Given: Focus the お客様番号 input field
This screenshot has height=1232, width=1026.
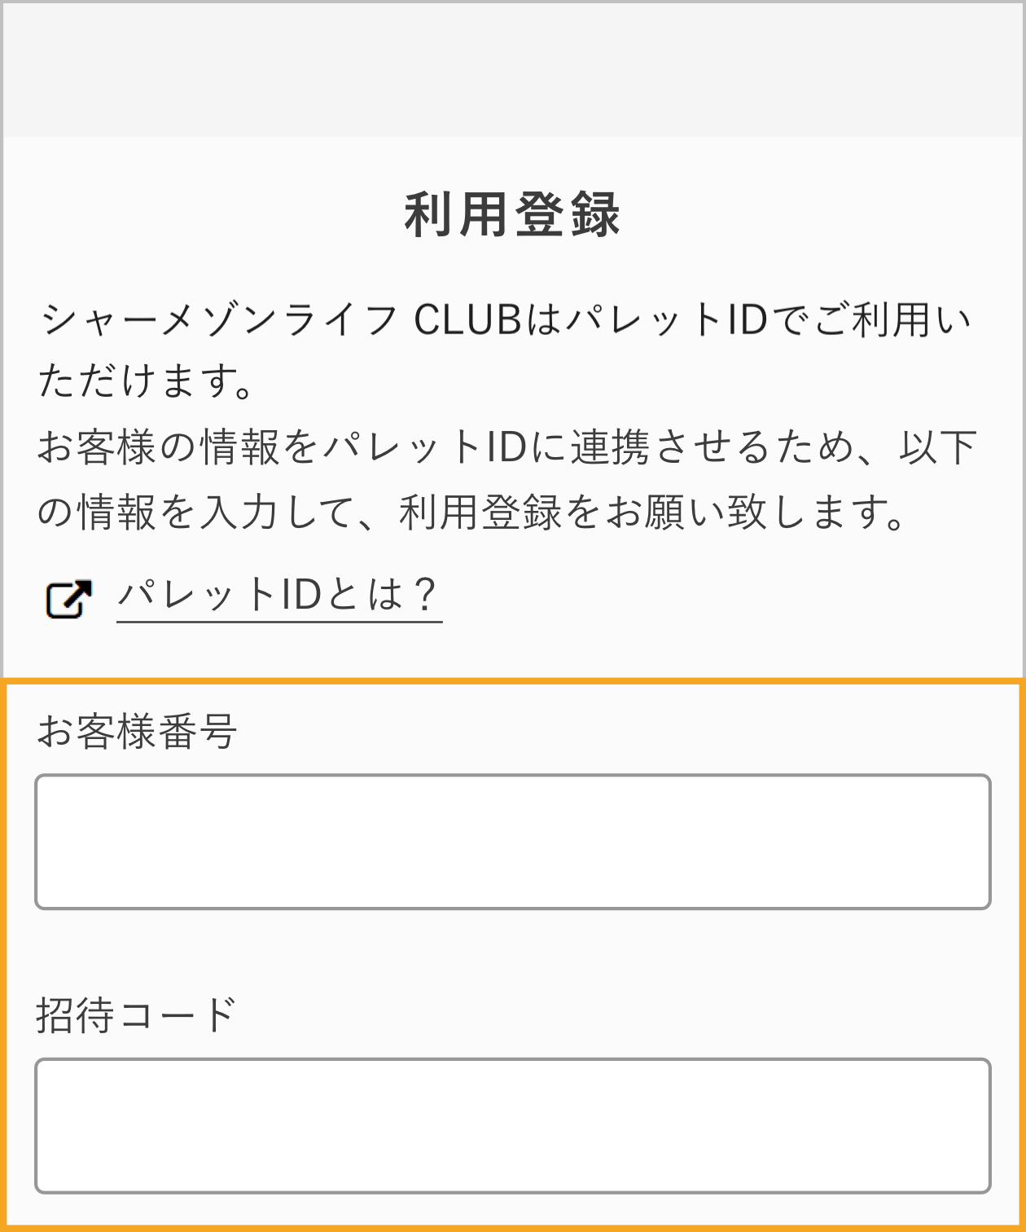Looking at the screenshot, I should [513, 842].
